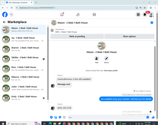Open the Joy 2 Beds conversation
The width and height of the screenshot is (158, 125).
(23, 39)
